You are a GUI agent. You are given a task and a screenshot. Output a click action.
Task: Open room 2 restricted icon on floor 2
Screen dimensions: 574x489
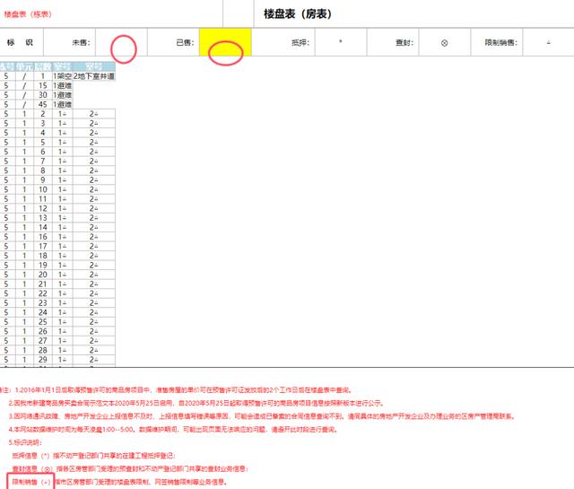96,114
